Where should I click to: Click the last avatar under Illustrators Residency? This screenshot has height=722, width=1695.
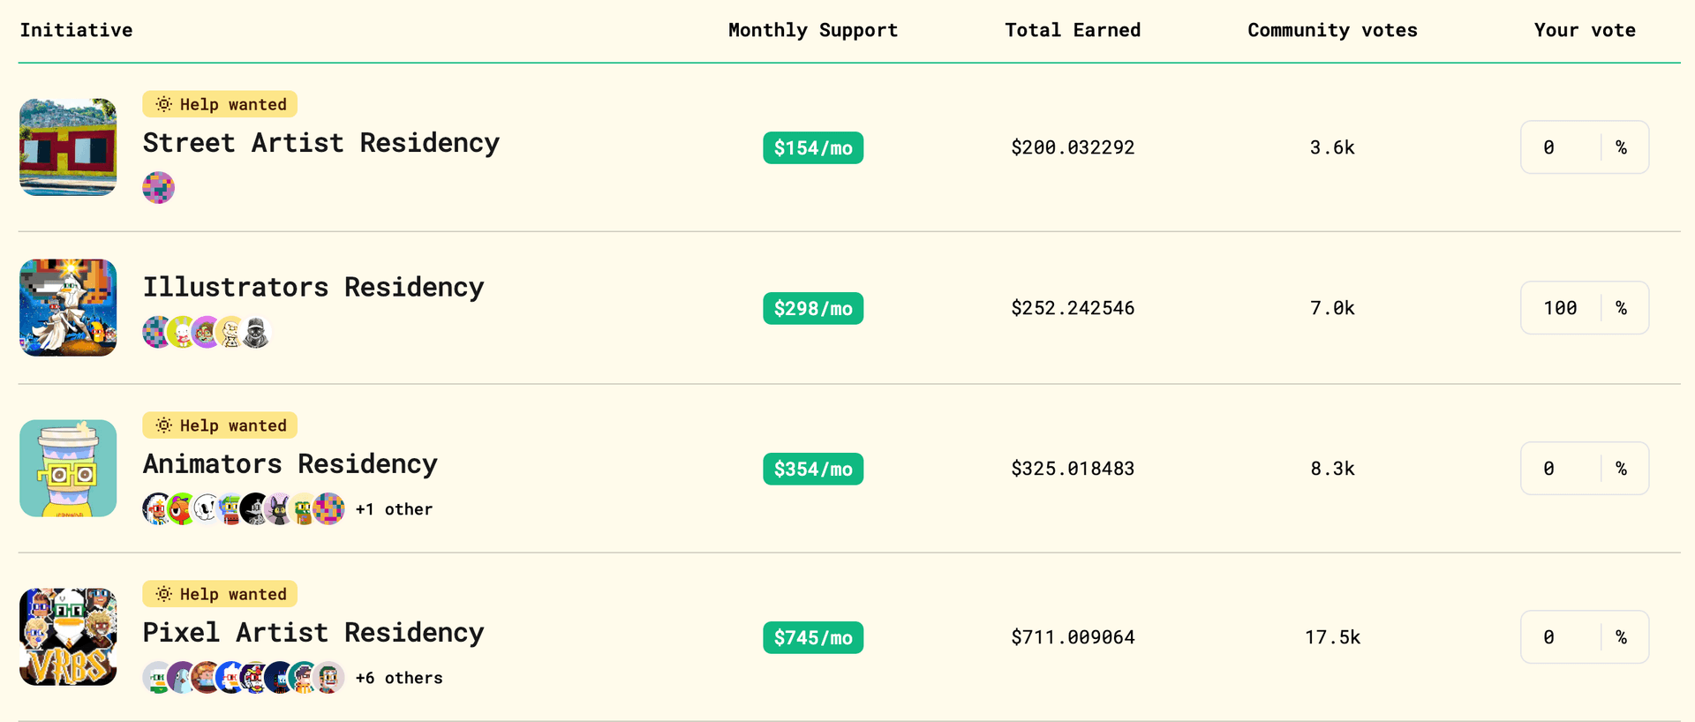256,333
